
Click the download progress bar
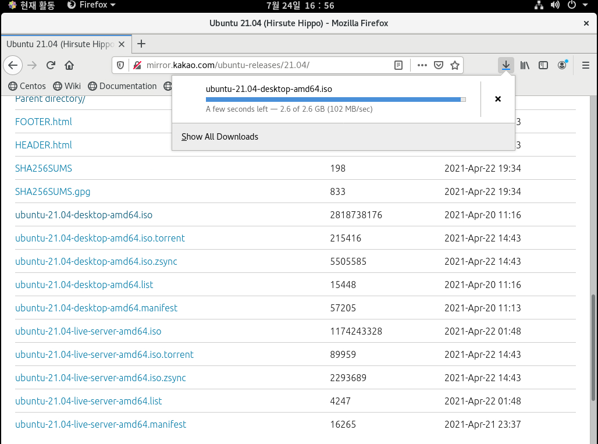tap(336, 100)
